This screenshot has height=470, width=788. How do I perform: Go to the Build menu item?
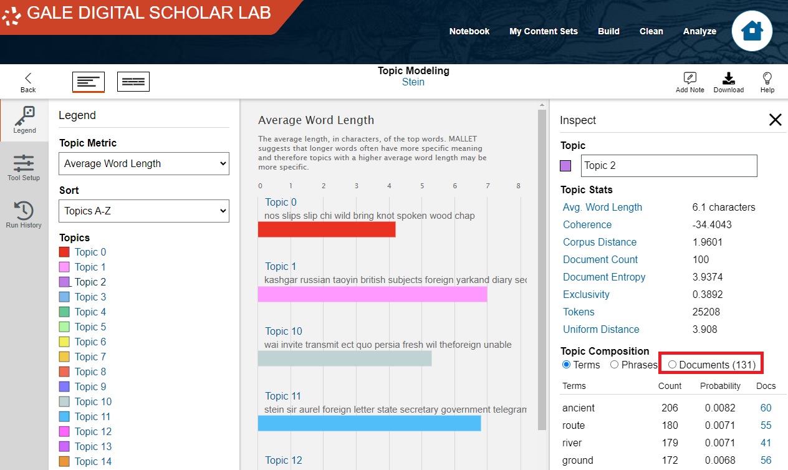pos(608,31)
